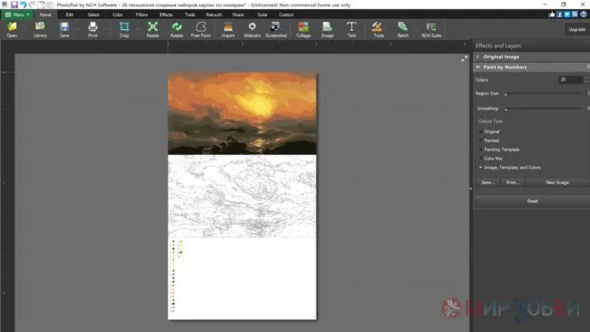
Task: Click the thumbs-up Like icon
Action: click(x=552, y=15)
